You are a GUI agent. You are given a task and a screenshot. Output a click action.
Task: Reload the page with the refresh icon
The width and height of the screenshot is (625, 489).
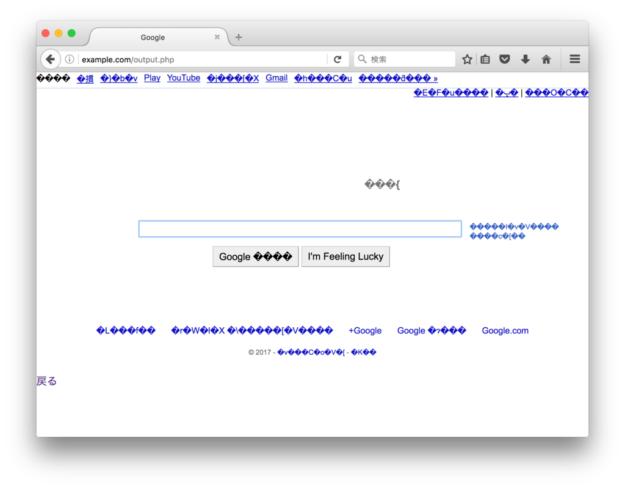[338, 59]
